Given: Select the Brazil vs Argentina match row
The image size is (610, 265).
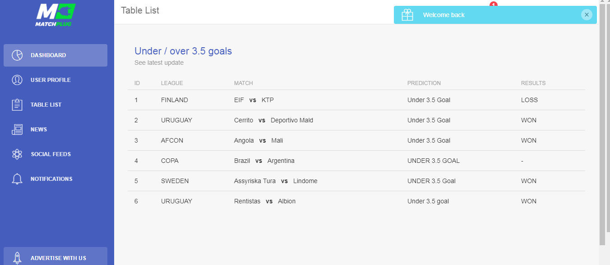Looking at the screenshot, I should coord(356,161).
